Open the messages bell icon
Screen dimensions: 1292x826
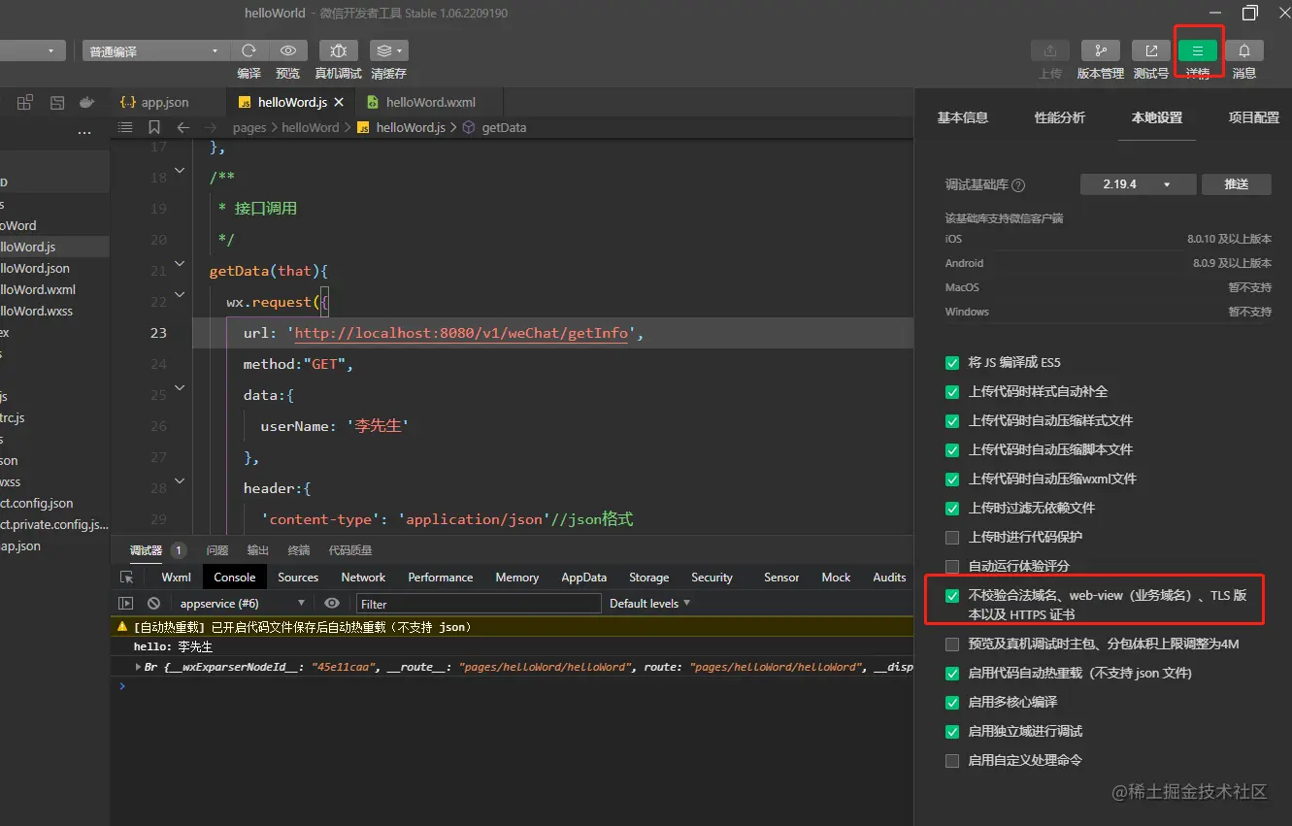click(x=1244, y=50)
